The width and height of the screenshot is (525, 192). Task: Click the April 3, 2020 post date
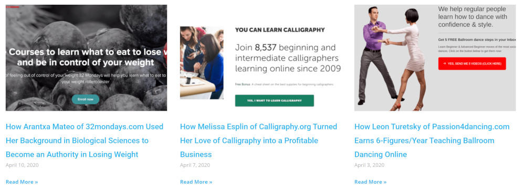coord(370,165)
